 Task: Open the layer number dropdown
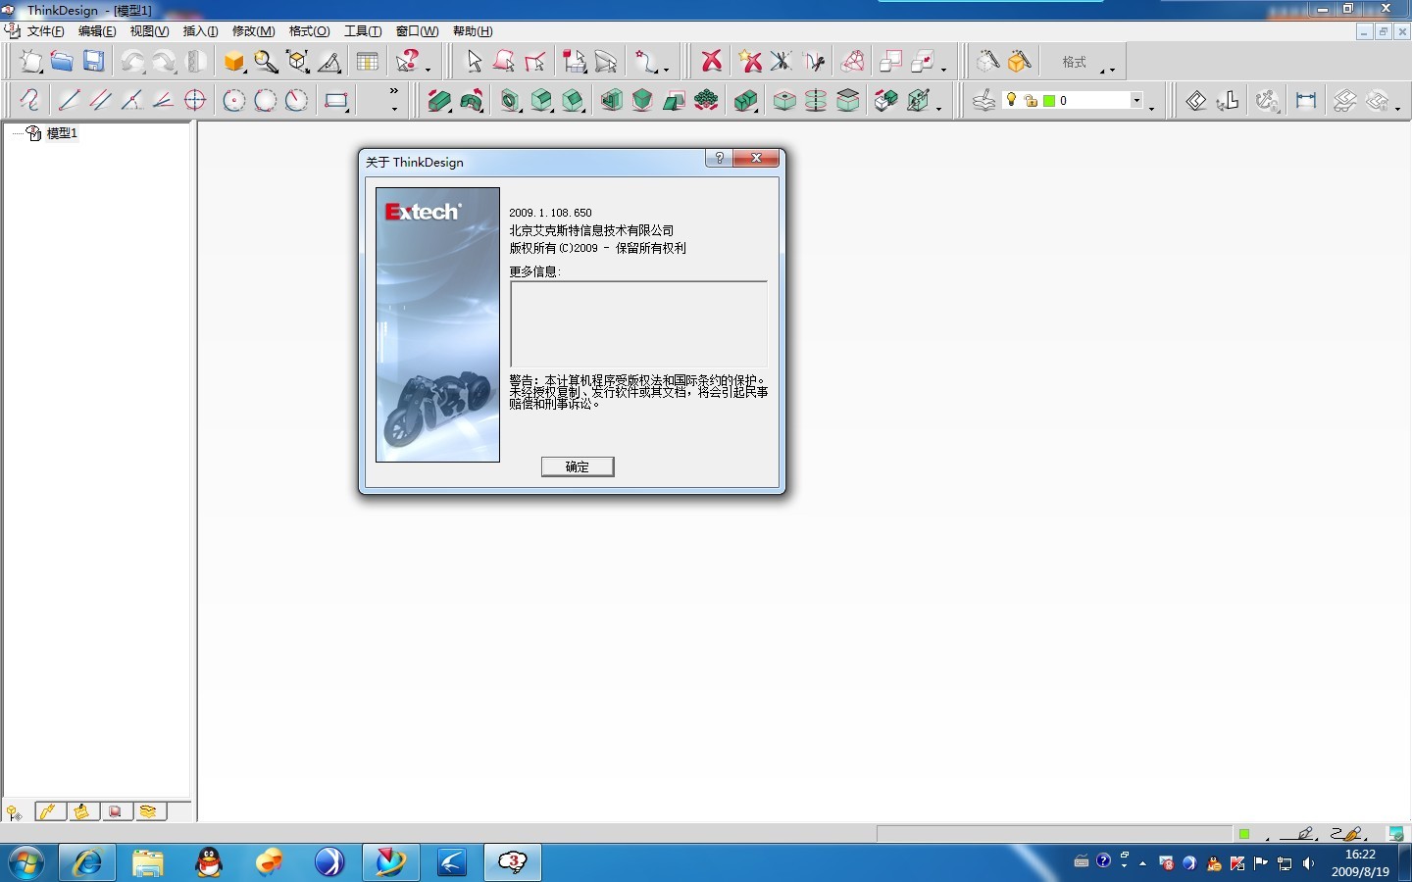click(1136, 100)
